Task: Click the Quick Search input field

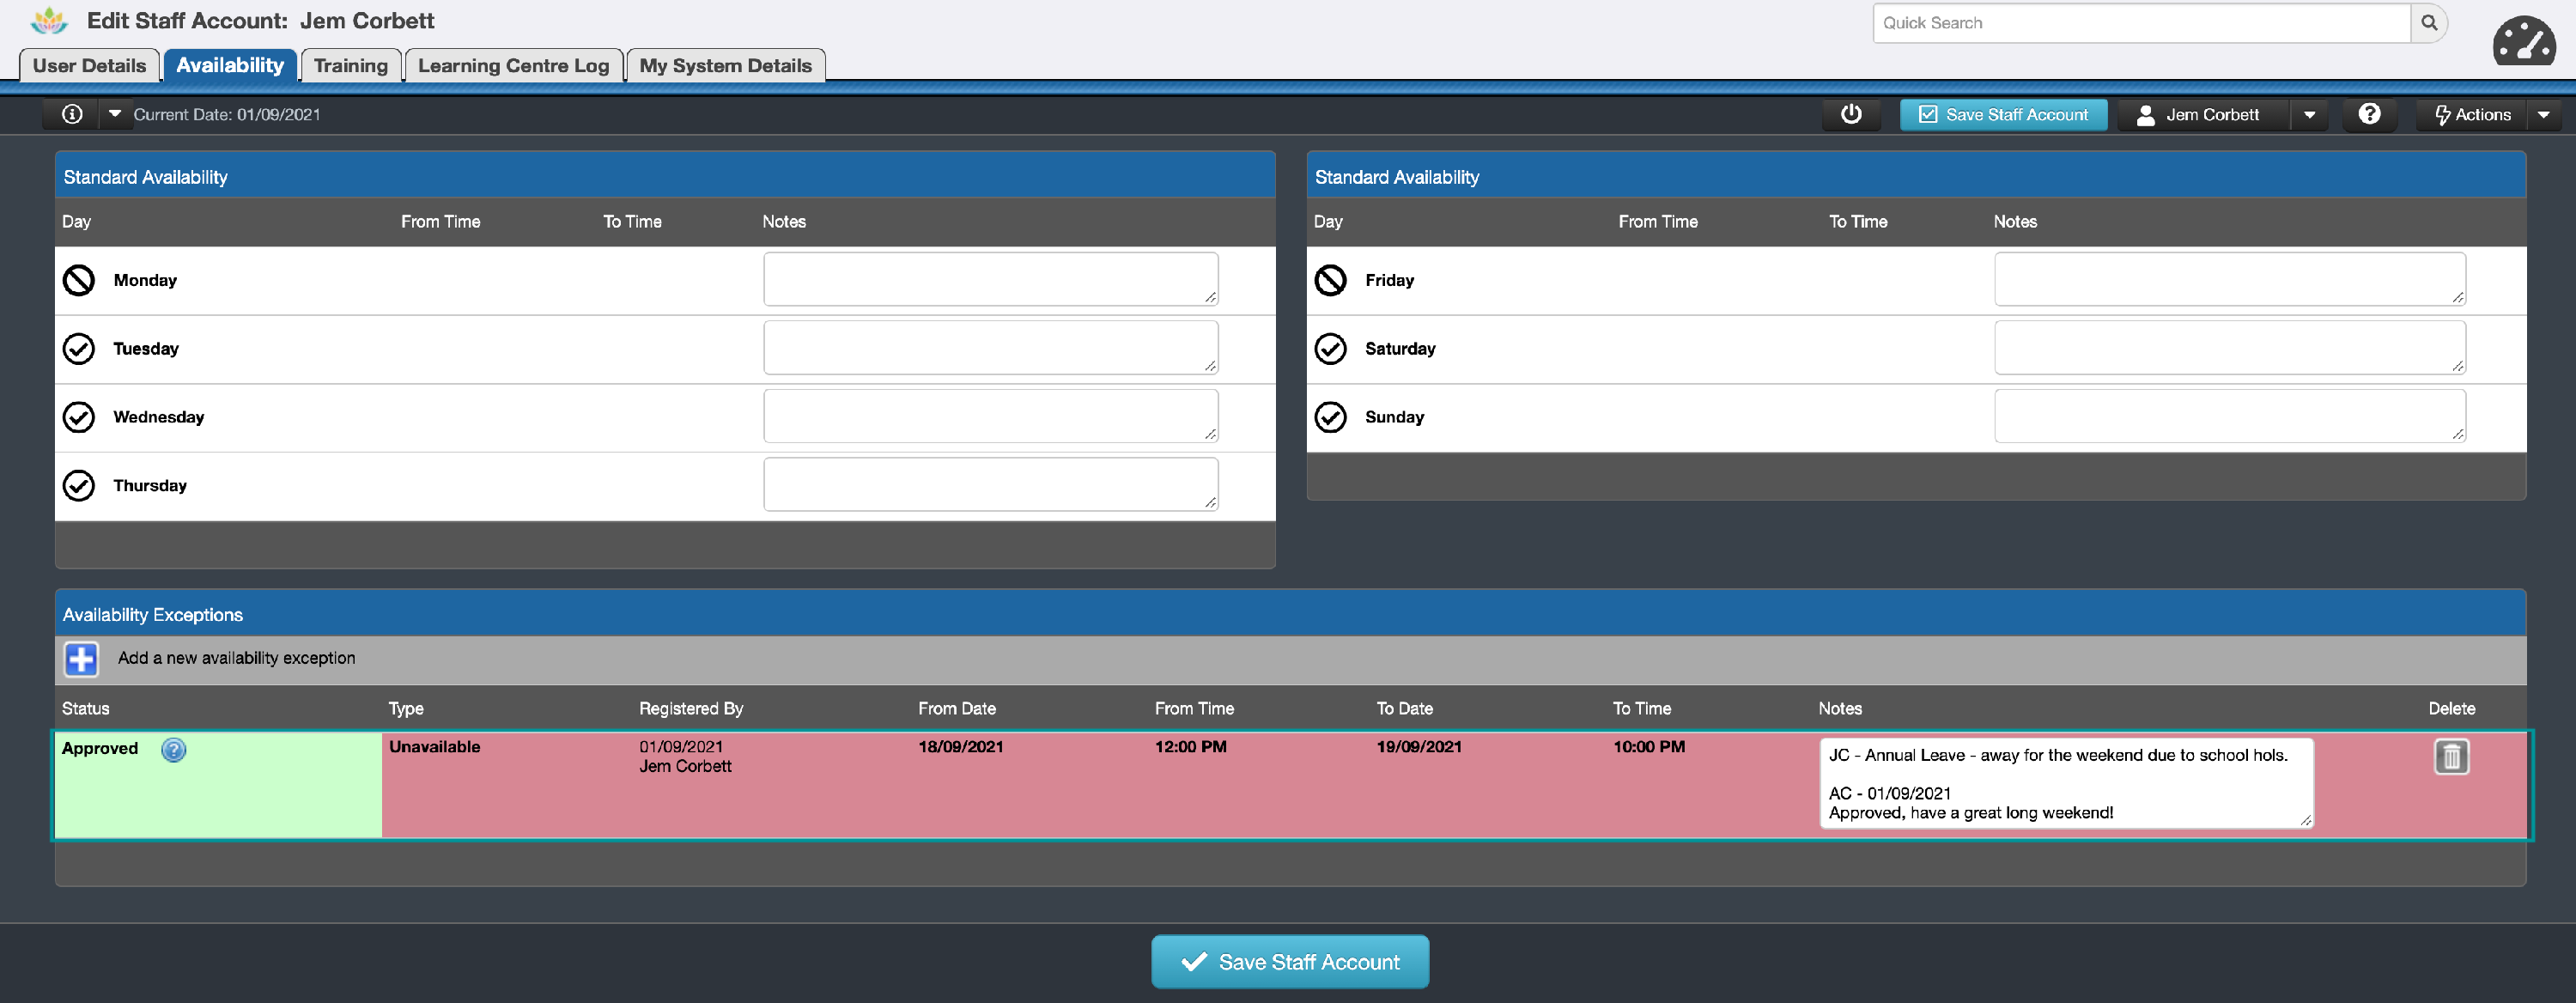Action: point(2140,23)
